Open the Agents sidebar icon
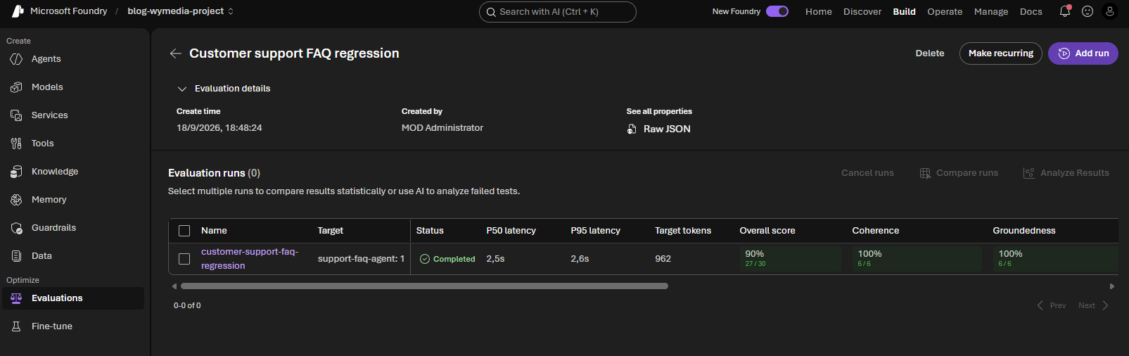Screen dimensions: 1129x356 pyautogui.click(x=16, y=59)
